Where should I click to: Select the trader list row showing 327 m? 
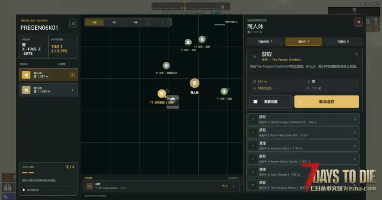[48, 75]
